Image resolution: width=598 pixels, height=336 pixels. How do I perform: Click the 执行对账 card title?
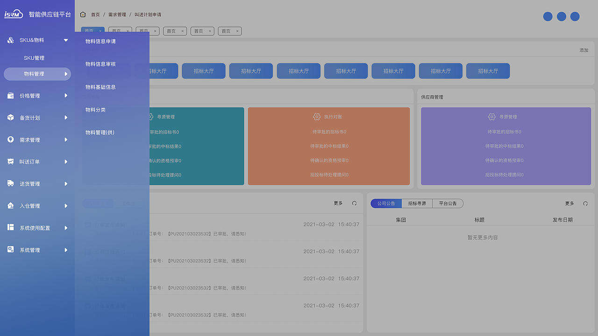tap(333, 117)
